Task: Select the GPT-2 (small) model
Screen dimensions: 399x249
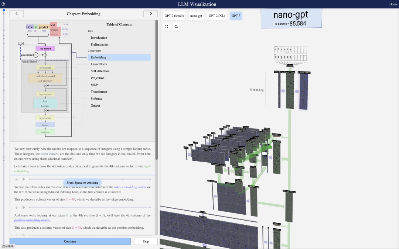Action: pos(174,16)
